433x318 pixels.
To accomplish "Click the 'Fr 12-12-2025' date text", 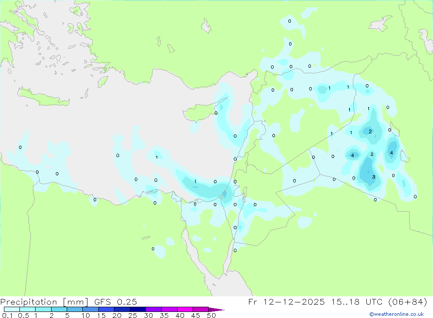I will [286, 302].
